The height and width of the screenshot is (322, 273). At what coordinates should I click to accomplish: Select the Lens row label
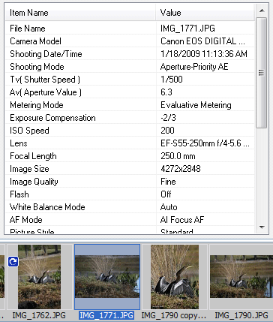pyautogui.click(x=19, y=143)
